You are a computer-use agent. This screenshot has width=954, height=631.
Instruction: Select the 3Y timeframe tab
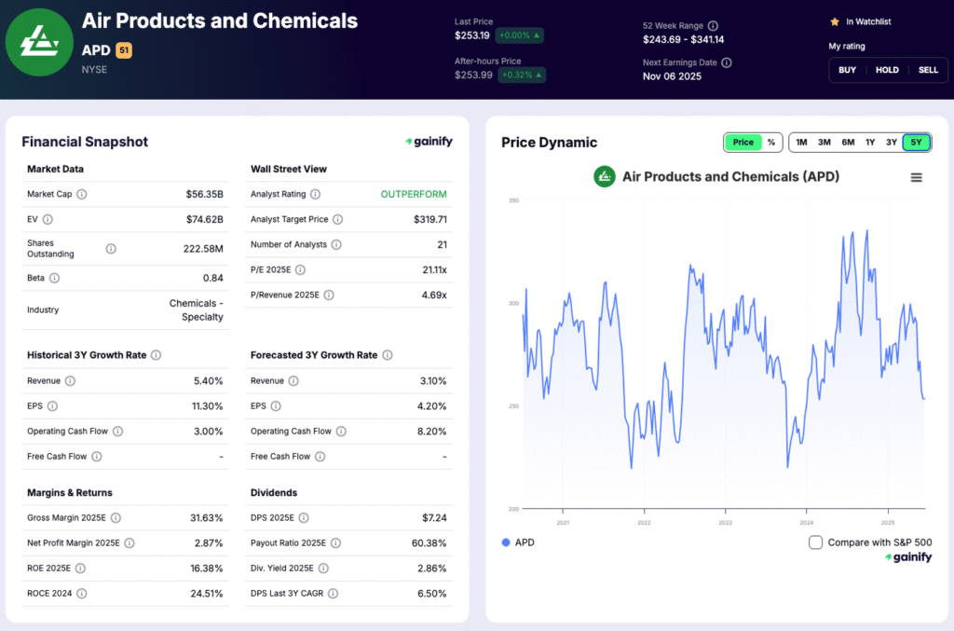(x=892, y=142)
